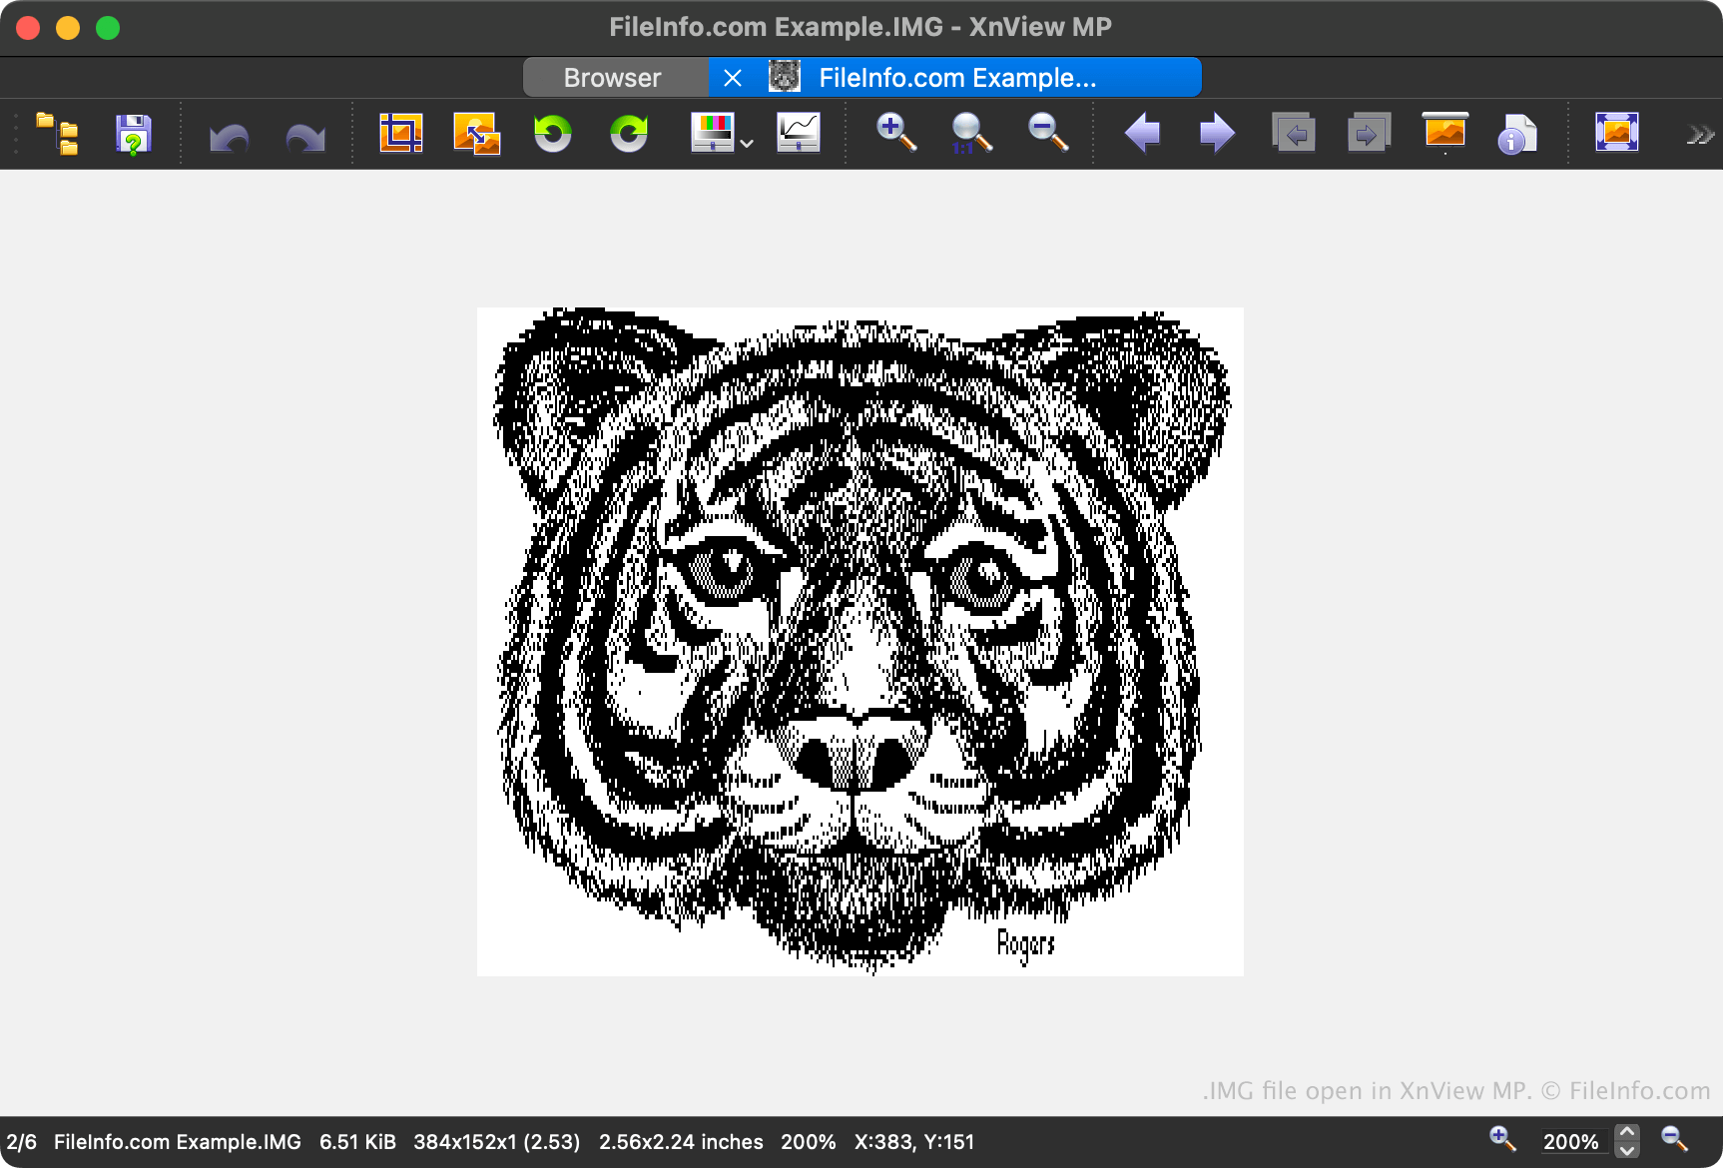Expand the toolbar overflow chevrons
1723x1168 pixels.
click(x=1700, y=135)
